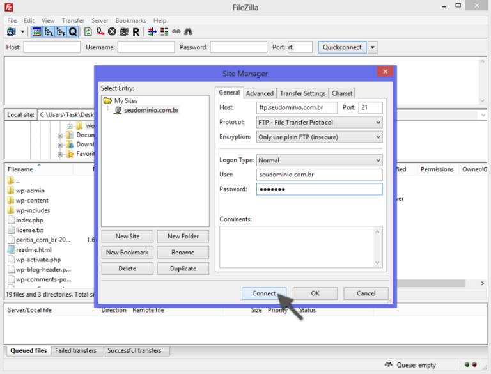The height and width of the screenshot is (374, 491).
Task: Click the Port field in Site Manager
Action: coord(370,107)
